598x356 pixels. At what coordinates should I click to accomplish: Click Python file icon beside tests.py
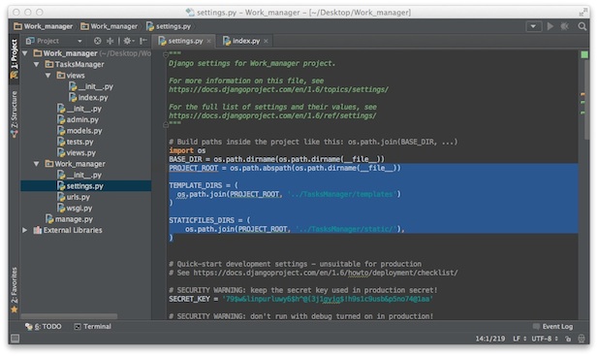(x=61, y=142)
